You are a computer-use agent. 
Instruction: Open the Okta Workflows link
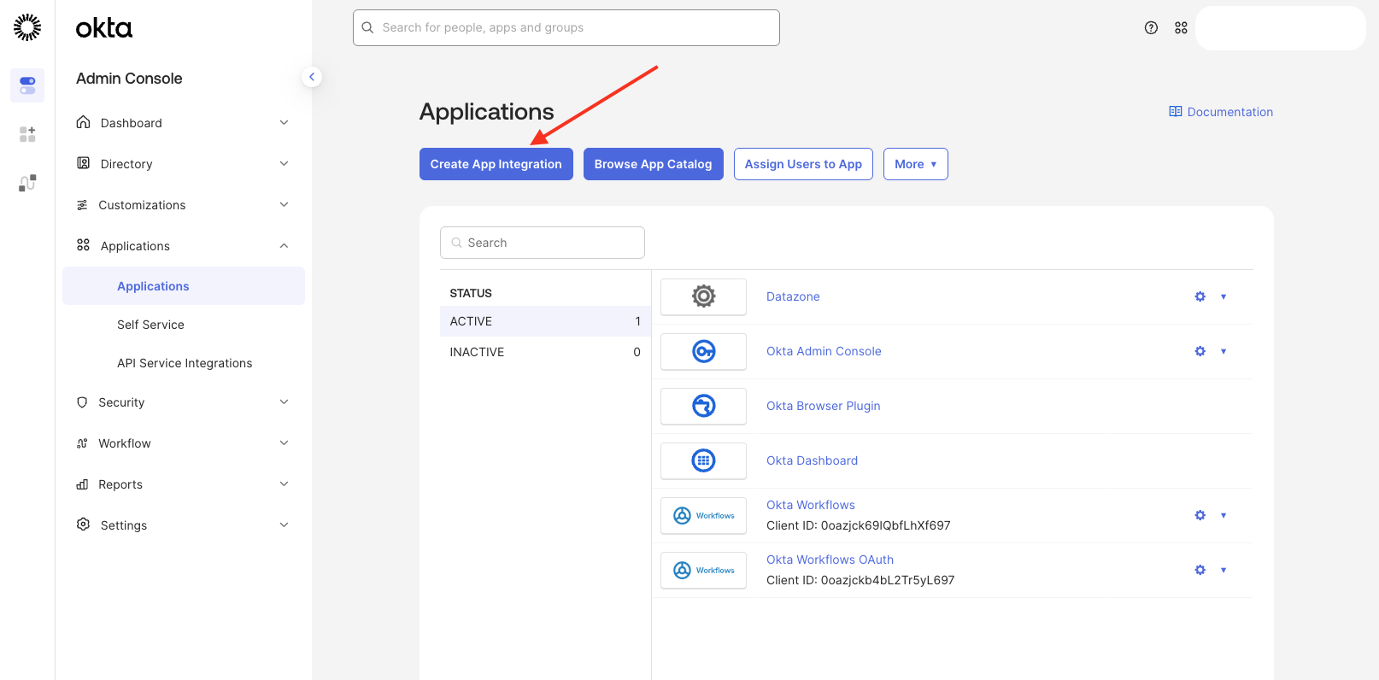810,505
